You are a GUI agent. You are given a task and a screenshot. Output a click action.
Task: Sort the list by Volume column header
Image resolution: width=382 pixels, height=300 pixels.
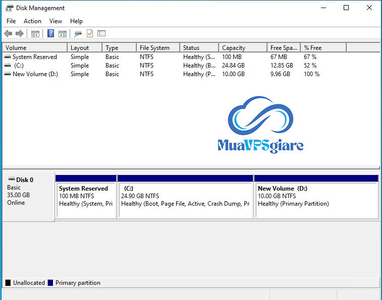[34, 48]
